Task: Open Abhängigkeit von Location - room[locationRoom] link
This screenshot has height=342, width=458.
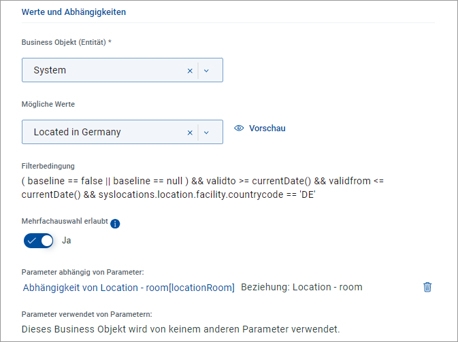Action: coord(129,287)
